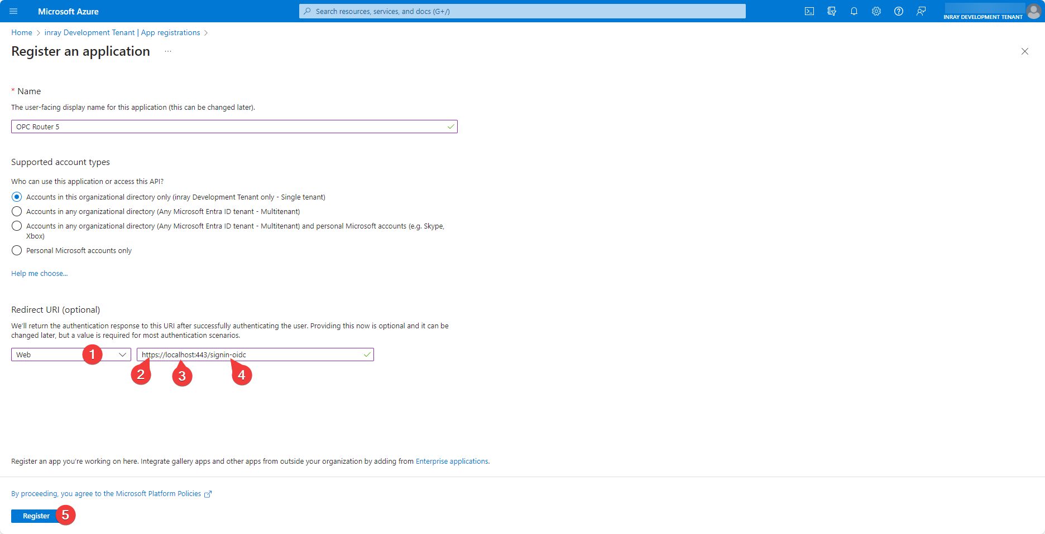This screenshot has width=1045, height=534.
Task: Open the user account avatar menu
Action: coord(1034,11)
